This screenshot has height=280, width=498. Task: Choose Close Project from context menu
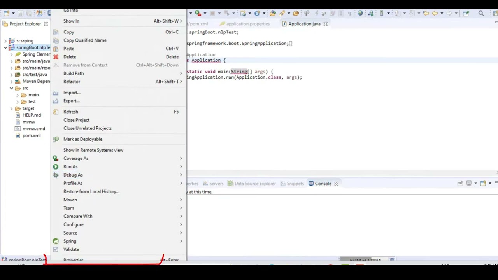[x=119, y=120]
